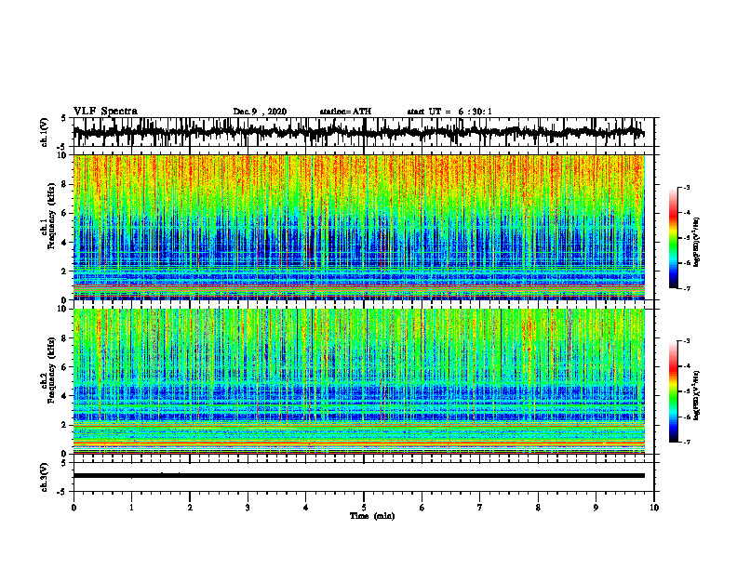
Task: Click time axis tick label "8"
Action: (x=538, y=508)
